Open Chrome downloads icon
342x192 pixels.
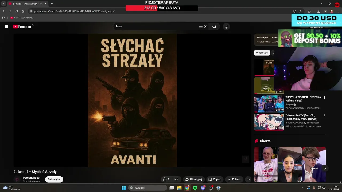(319, 11)
